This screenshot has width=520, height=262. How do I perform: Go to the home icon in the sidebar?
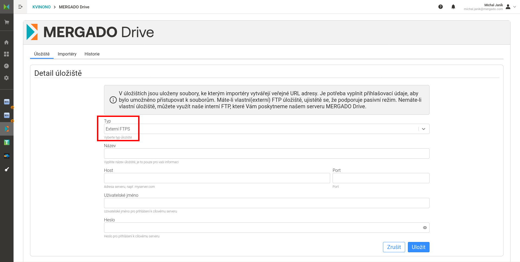click(x=6, y=42)
